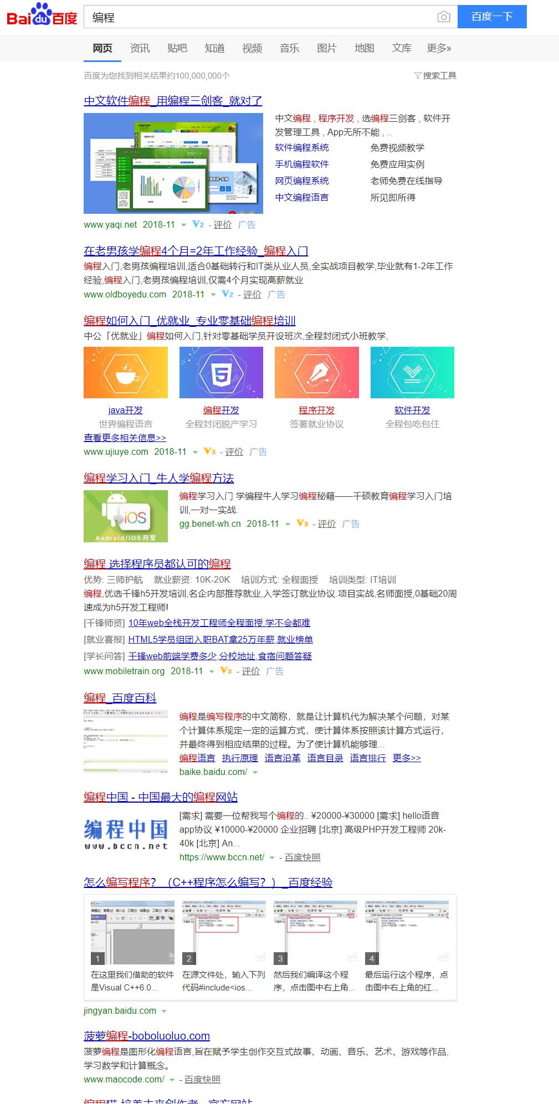559x1104 pixels.
Task: Switch to 贴吧 tab
Action: coord(177,48)
